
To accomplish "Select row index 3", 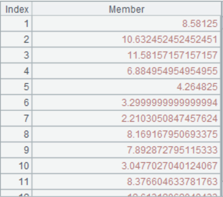I will point(16,55).
